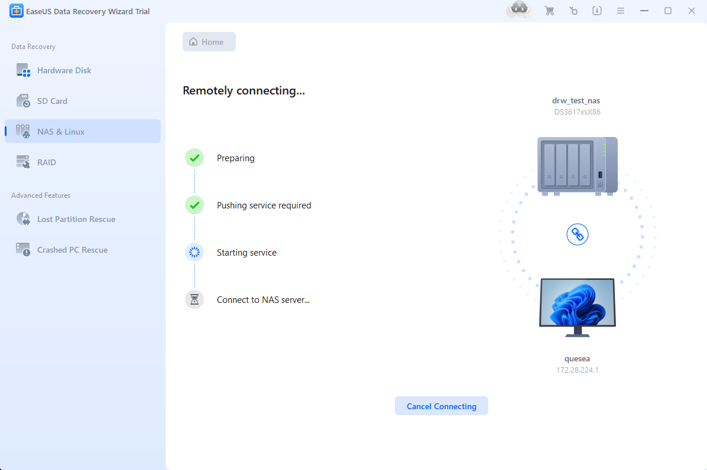Click 'Connect to NAS server...' label
The width and height of the screenshot is (707, 470).
263,300
